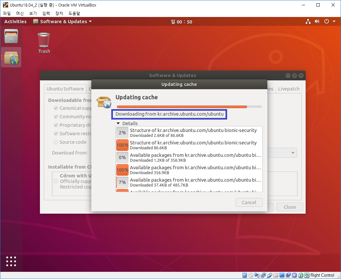341x279 pixels.
Task: Toggle the Proprietary drivers checkbox
Action: tap(56, 125)
